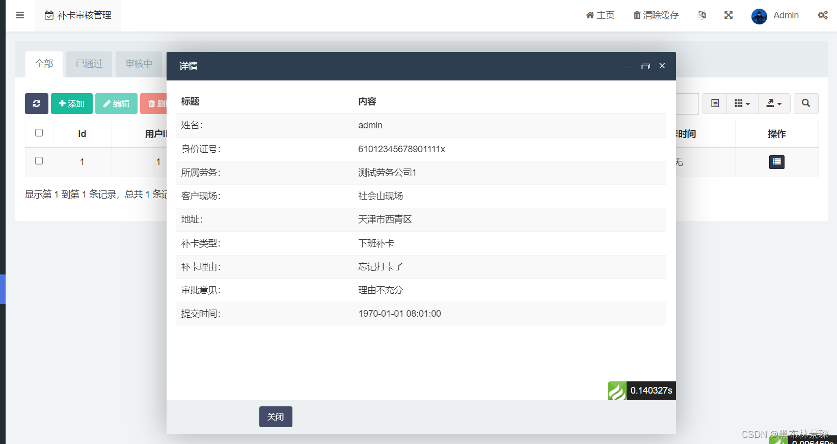Image resolution: width=837 pixels, height=444 pixels.
Task: Open settings via the gears icon
Action: (x=822, y=15)
